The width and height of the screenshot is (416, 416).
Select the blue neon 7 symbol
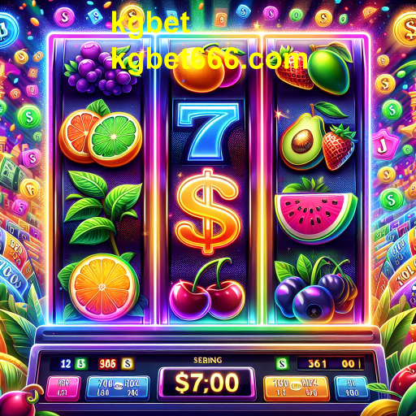point(208,132)
